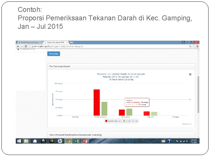210x157 pixels.
Task: Click the Balecatur axis label
Action: click(76, 117)
